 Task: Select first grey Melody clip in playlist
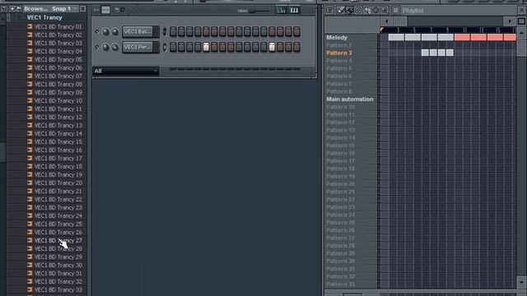click(396, 37)
